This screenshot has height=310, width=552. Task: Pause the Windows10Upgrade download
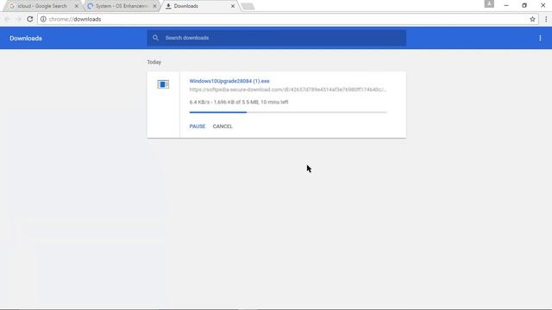click(x=198, y=127)
